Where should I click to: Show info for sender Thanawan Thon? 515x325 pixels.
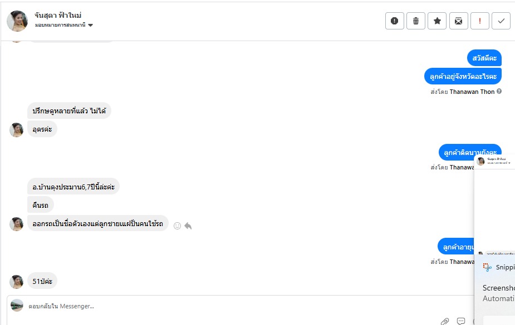click(x=499, y=91)
